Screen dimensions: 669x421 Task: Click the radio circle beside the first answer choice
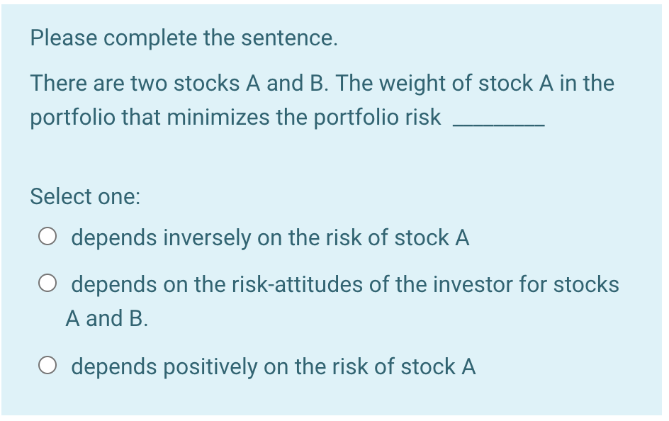tap(47, 237)
